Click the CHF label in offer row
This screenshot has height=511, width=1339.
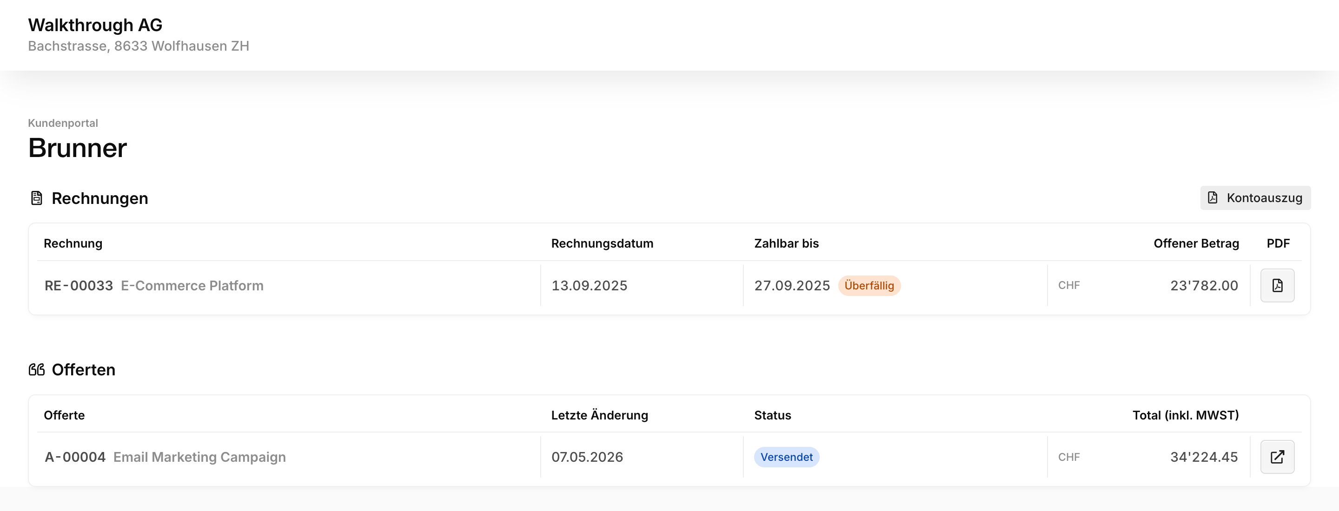1069,457
